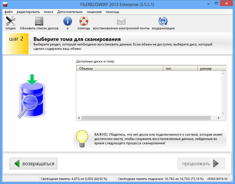Click the horizontal scrollbar thumb
Viewport: 235px width, 184px height.
146,118
